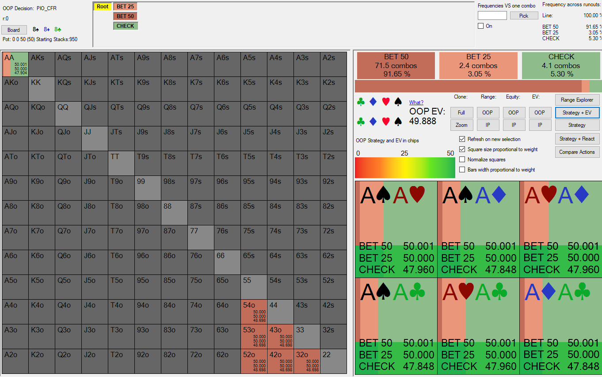The height and width of the screenshot is (377, 602).
Task: Select the 53o hand cell
Action: point(254,336)
